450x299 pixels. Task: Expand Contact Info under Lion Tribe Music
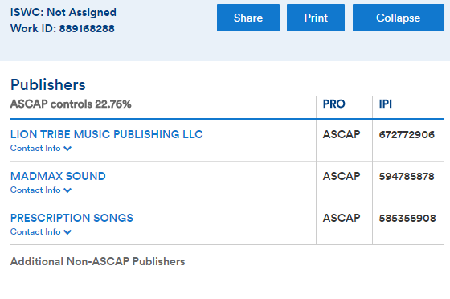pos(41,149)
